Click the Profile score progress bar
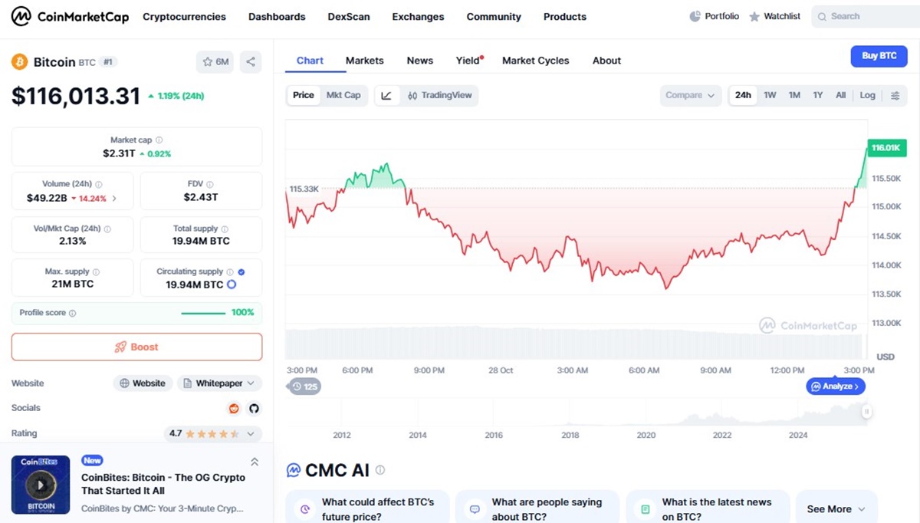920x523 pixels. click(203, 313)
